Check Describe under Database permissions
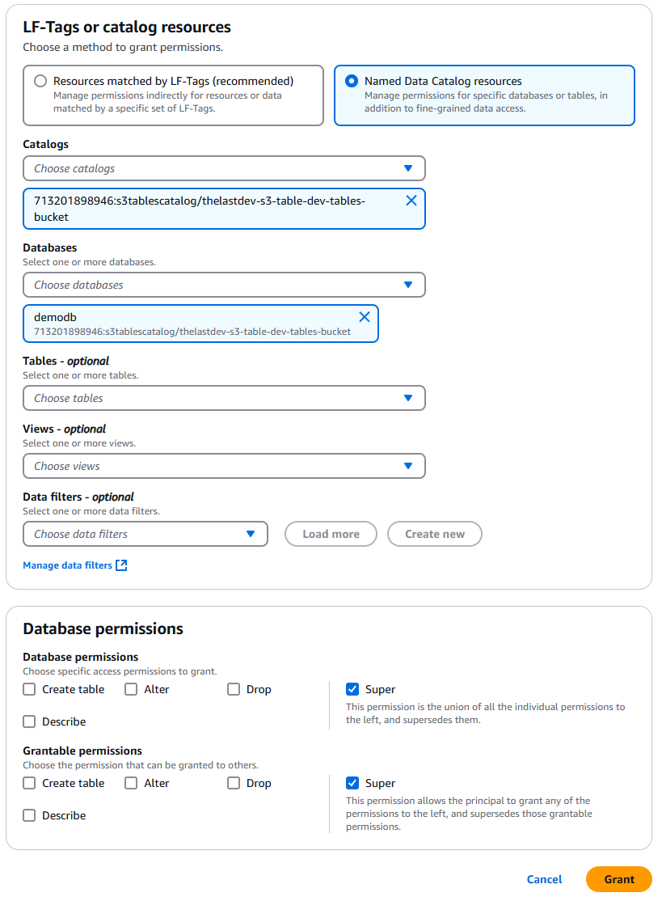662x897 pixels. click(x=28, y=721)
